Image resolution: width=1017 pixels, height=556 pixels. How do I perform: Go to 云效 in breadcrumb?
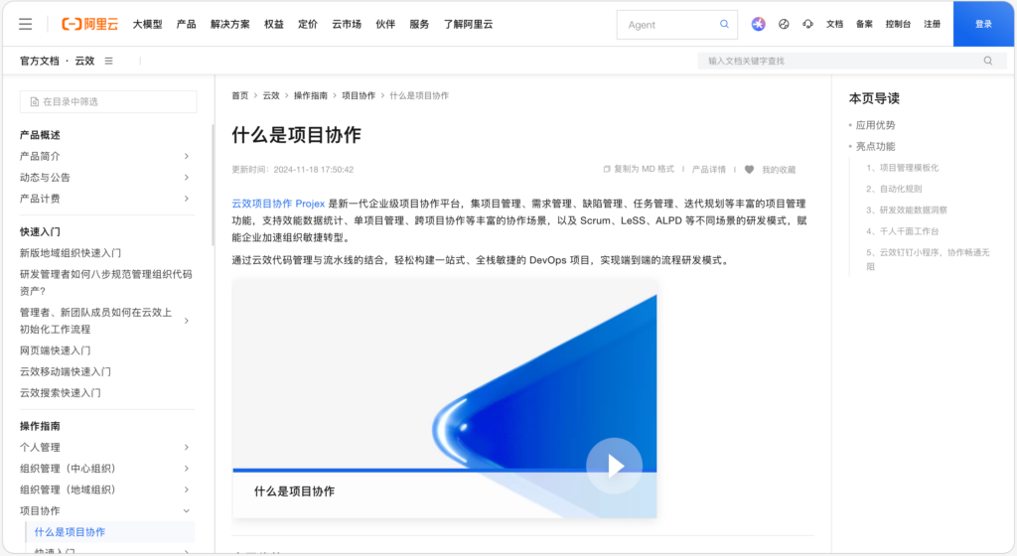coord(271,96)
